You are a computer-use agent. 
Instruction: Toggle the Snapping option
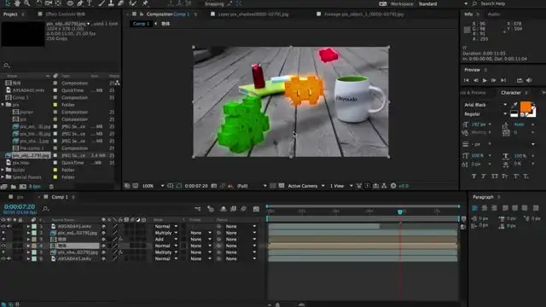(x=214, y=3)
